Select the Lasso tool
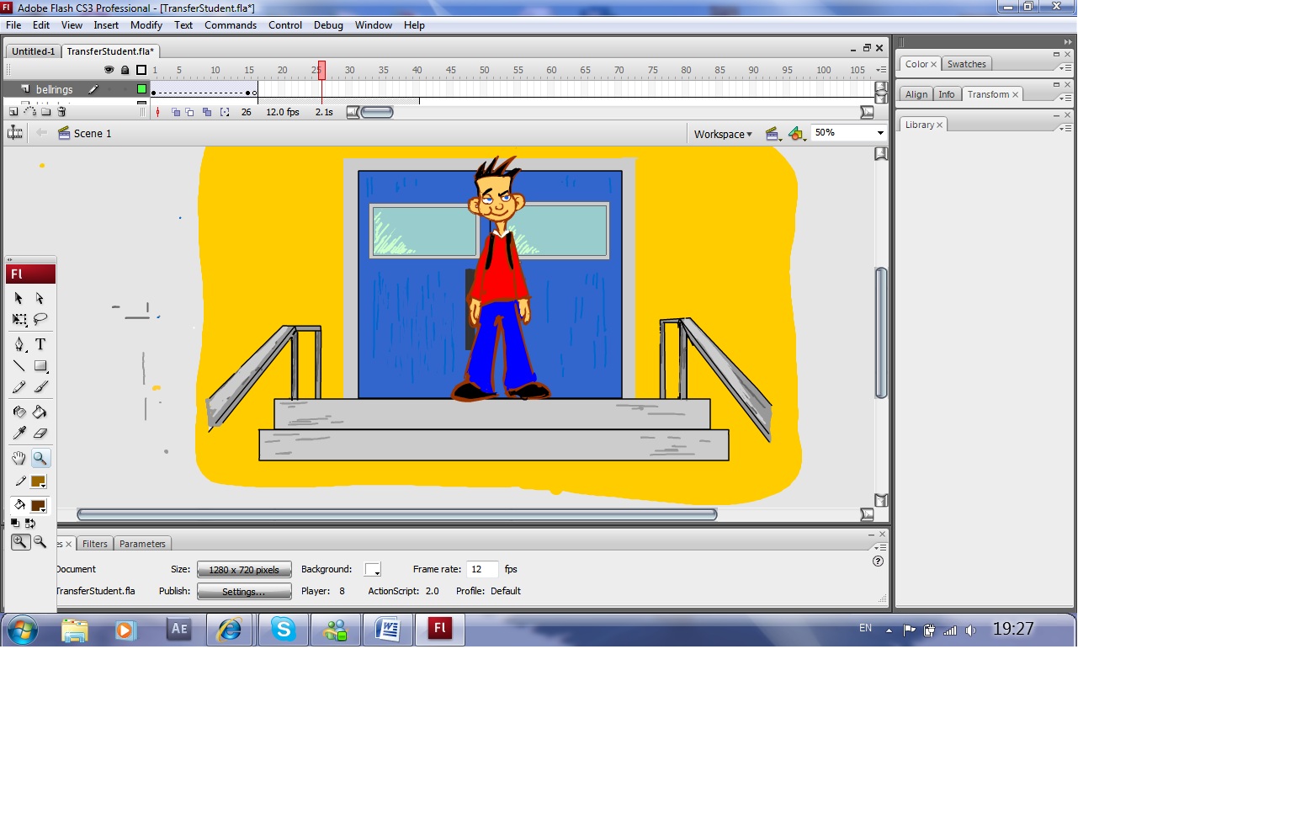This screenshot has width=1301, height=814. 40,319
